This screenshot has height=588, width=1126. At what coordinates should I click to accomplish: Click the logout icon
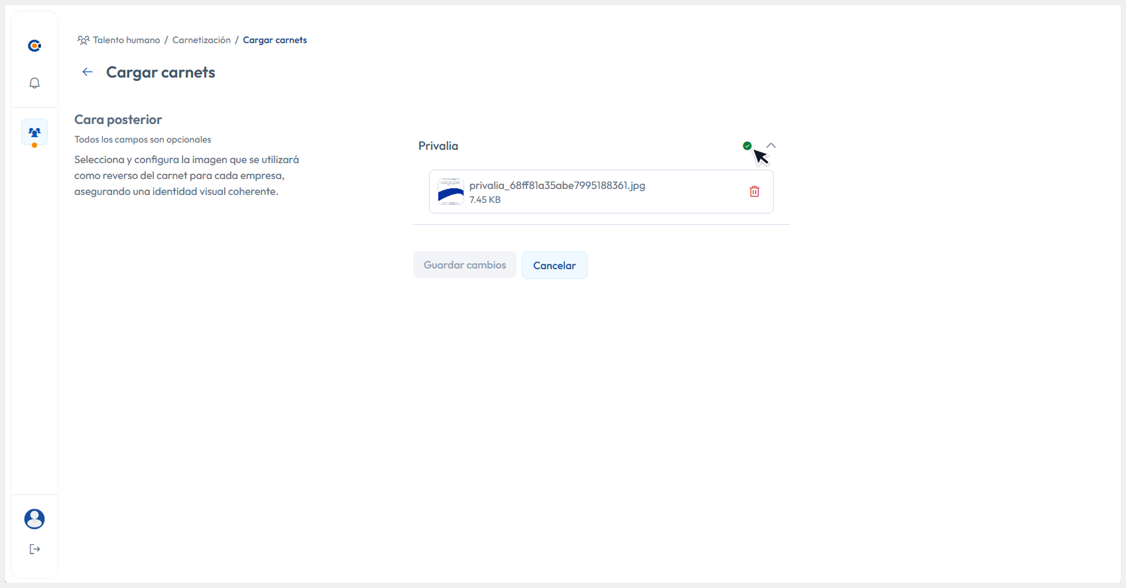click(x=34, y=549)
